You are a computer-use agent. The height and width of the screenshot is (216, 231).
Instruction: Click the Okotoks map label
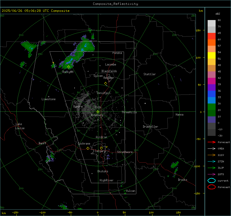point(103,171)
